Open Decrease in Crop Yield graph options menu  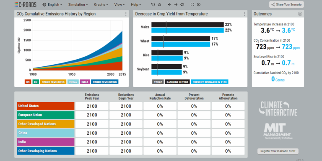244,14
